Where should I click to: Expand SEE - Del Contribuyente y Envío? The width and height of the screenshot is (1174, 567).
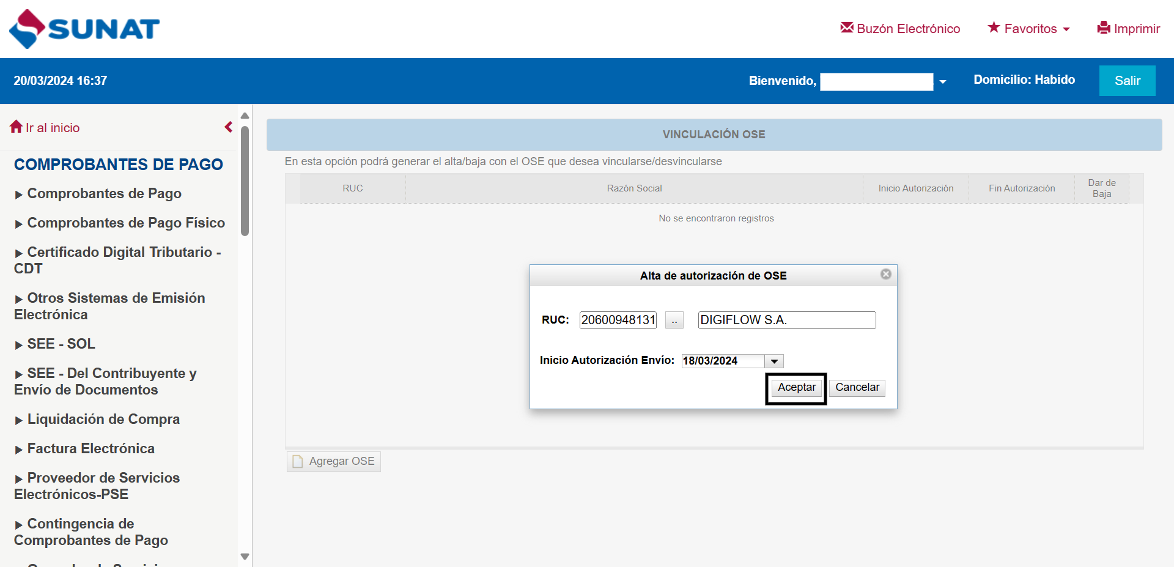106,381
